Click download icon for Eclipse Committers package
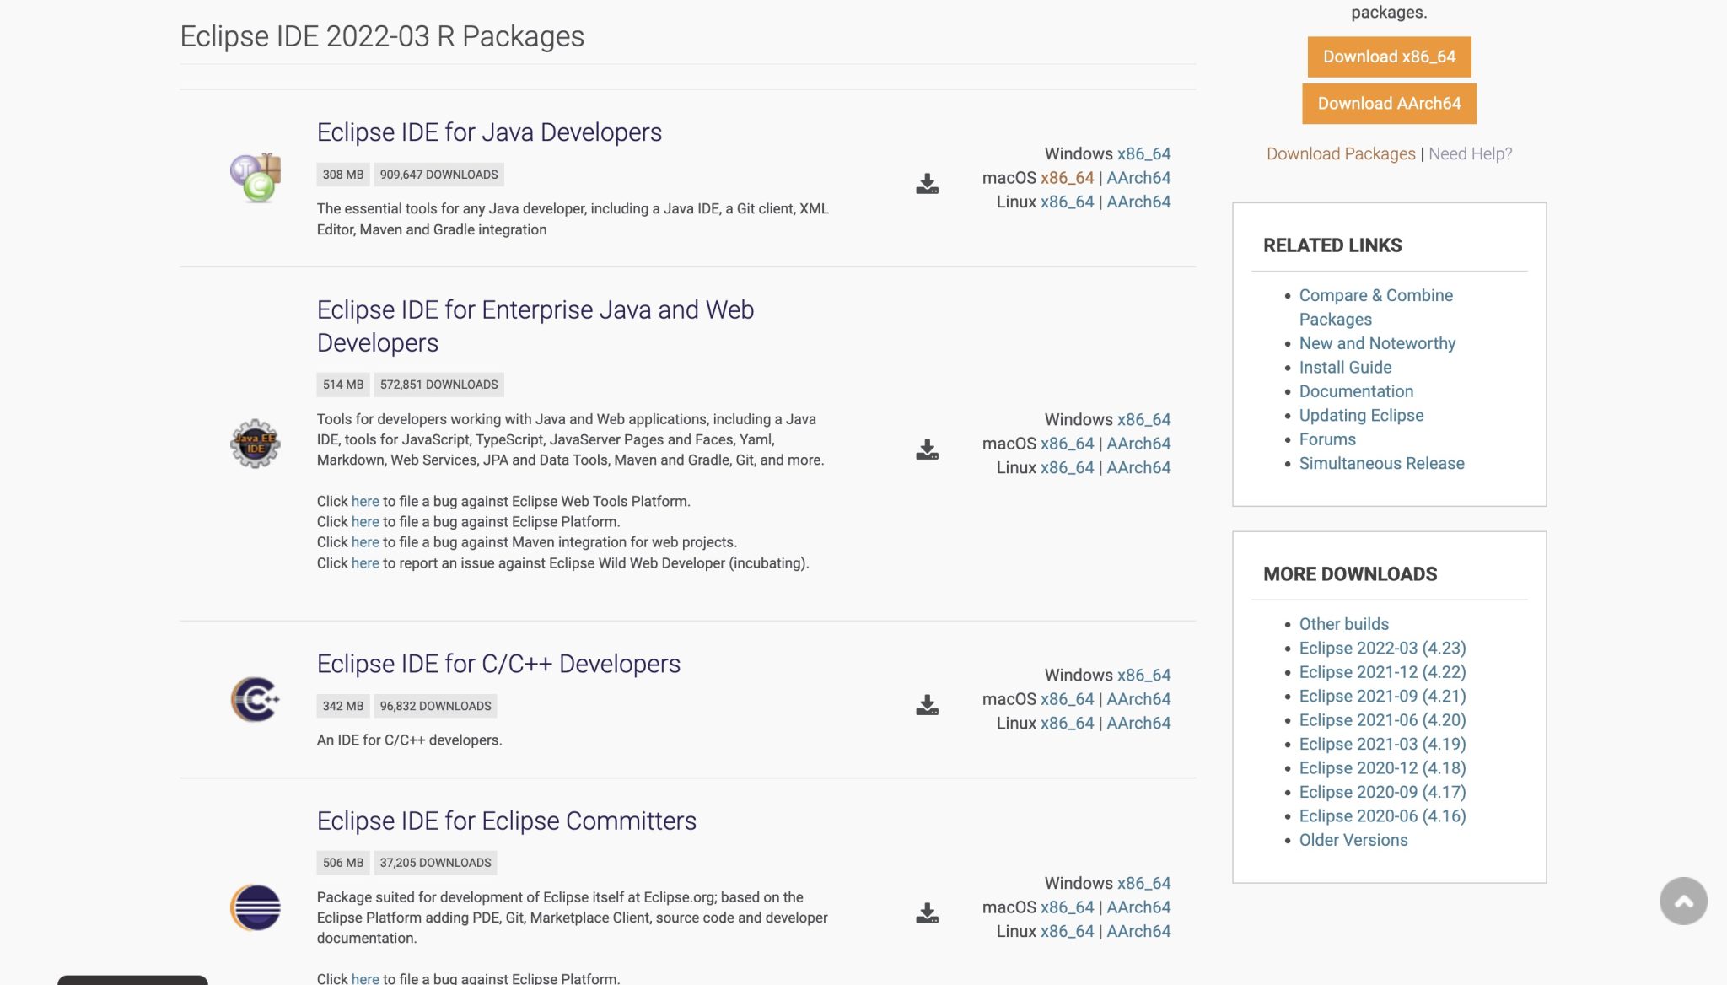Image resolution: width=1727 pixels, height=985 pixels. pyautogui.click(x=927, y=913)
